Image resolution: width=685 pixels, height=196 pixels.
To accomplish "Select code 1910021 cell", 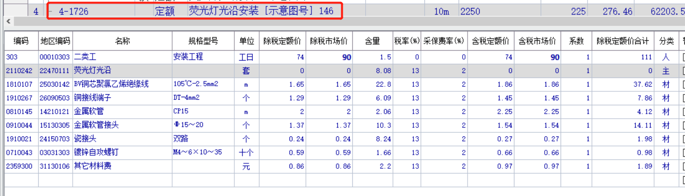I will (21, 139).
